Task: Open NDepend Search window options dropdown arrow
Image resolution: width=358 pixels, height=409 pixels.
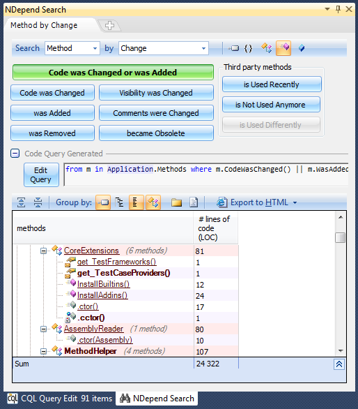Action: click(327, 9)
